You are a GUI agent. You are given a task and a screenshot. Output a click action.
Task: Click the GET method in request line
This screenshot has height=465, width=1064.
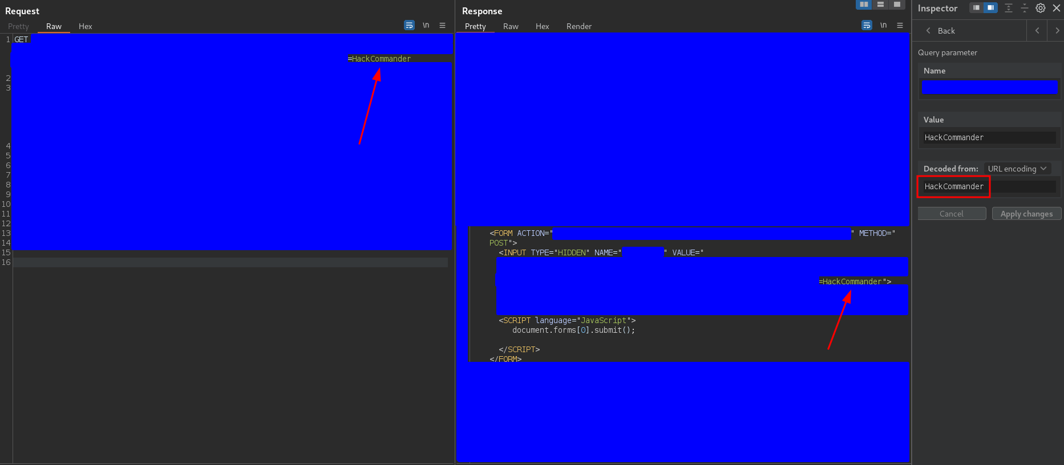click(x=21, y=39)
